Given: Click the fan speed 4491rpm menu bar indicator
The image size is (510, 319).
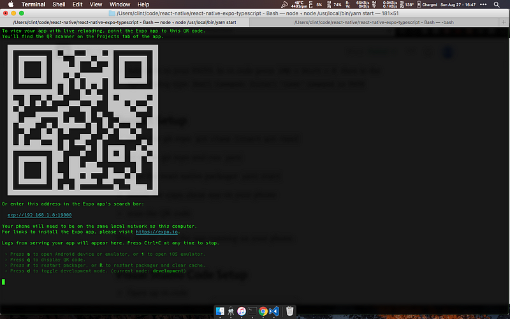Looking at the screenshot, I should (x=298, y=4).
